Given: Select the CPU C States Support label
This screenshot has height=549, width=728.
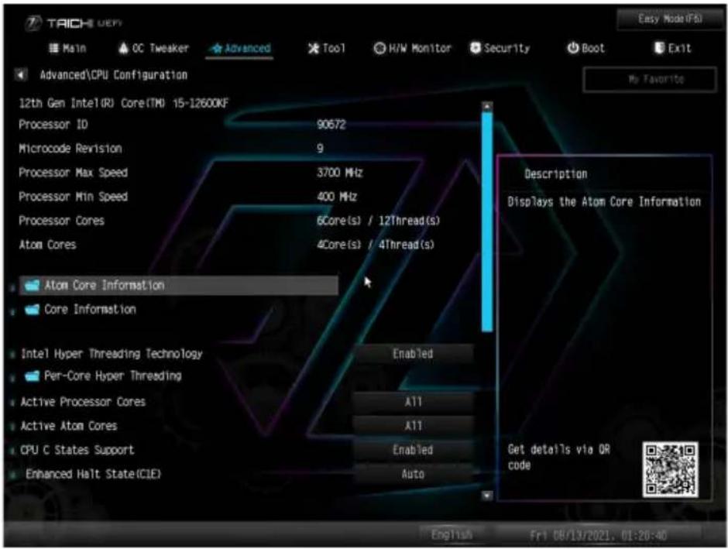Looking at the screenshot, I should [77, 450].
